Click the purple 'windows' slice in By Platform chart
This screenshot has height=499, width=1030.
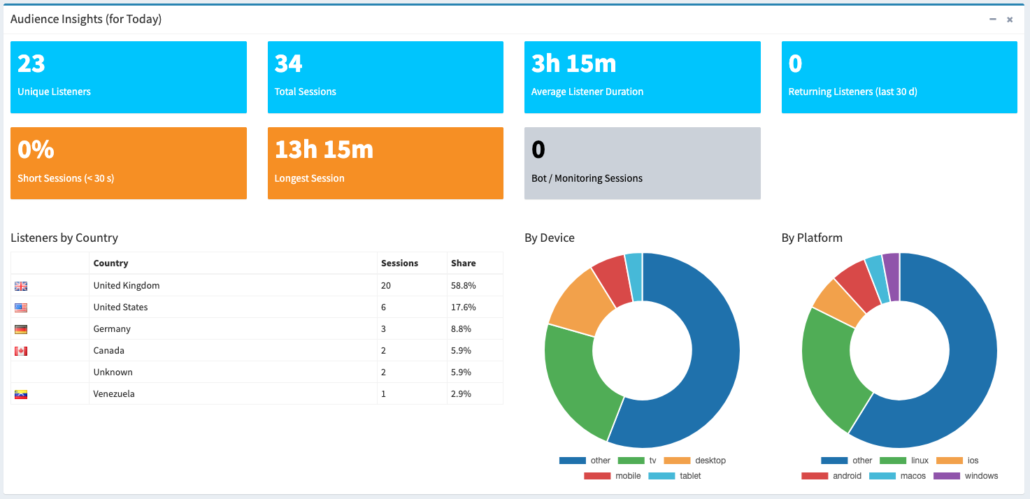pos(892,277)
